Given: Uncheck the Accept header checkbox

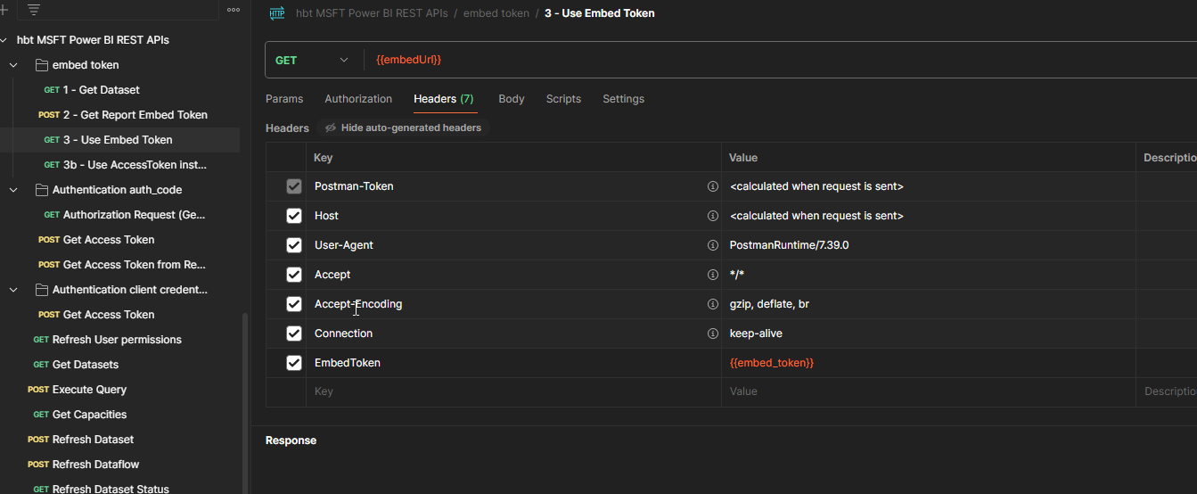Looking at the screenshot, I should tap(294, 275).
